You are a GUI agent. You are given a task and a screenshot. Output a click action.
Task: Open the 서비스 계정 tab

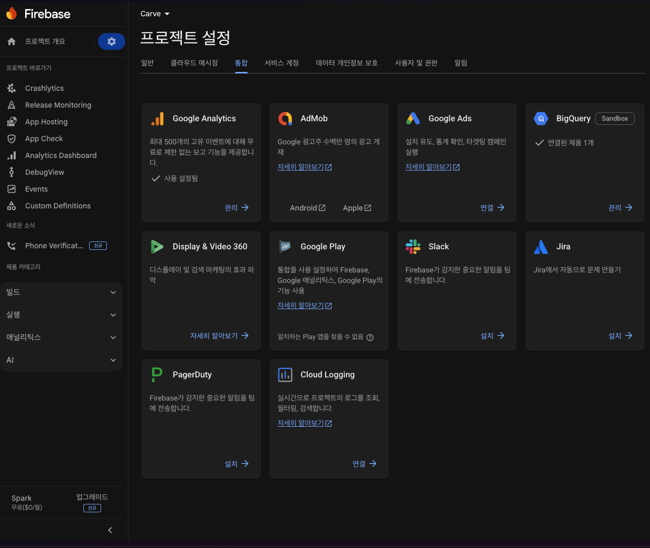[281, 63]
